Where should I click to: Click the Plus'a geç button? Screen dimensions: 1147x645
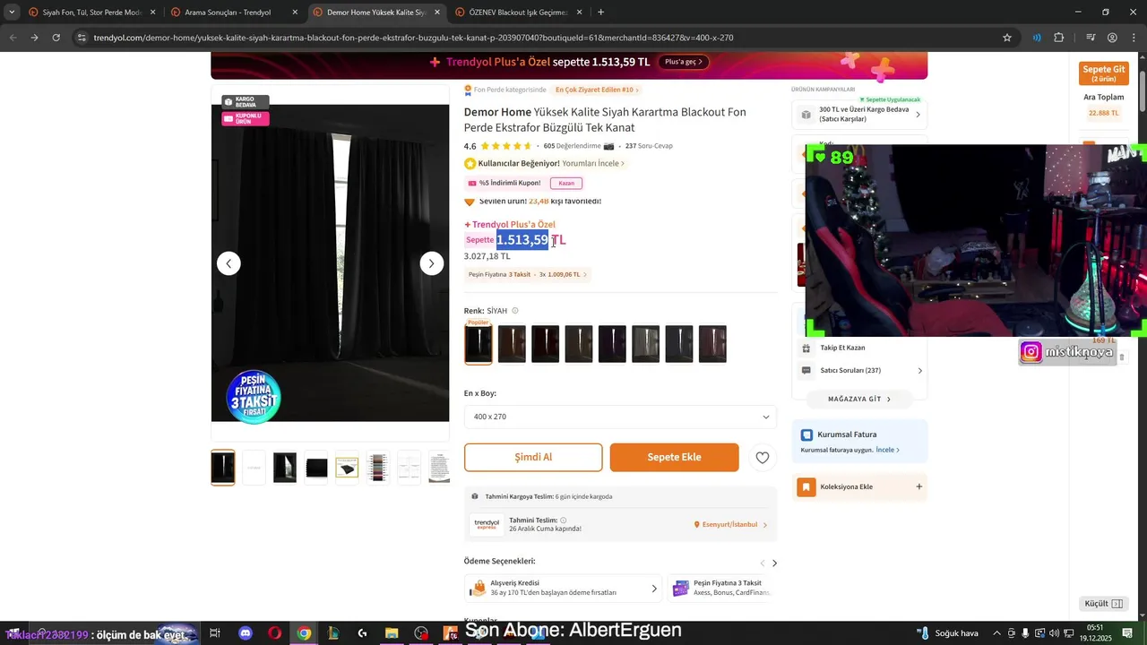click(684, 62)
